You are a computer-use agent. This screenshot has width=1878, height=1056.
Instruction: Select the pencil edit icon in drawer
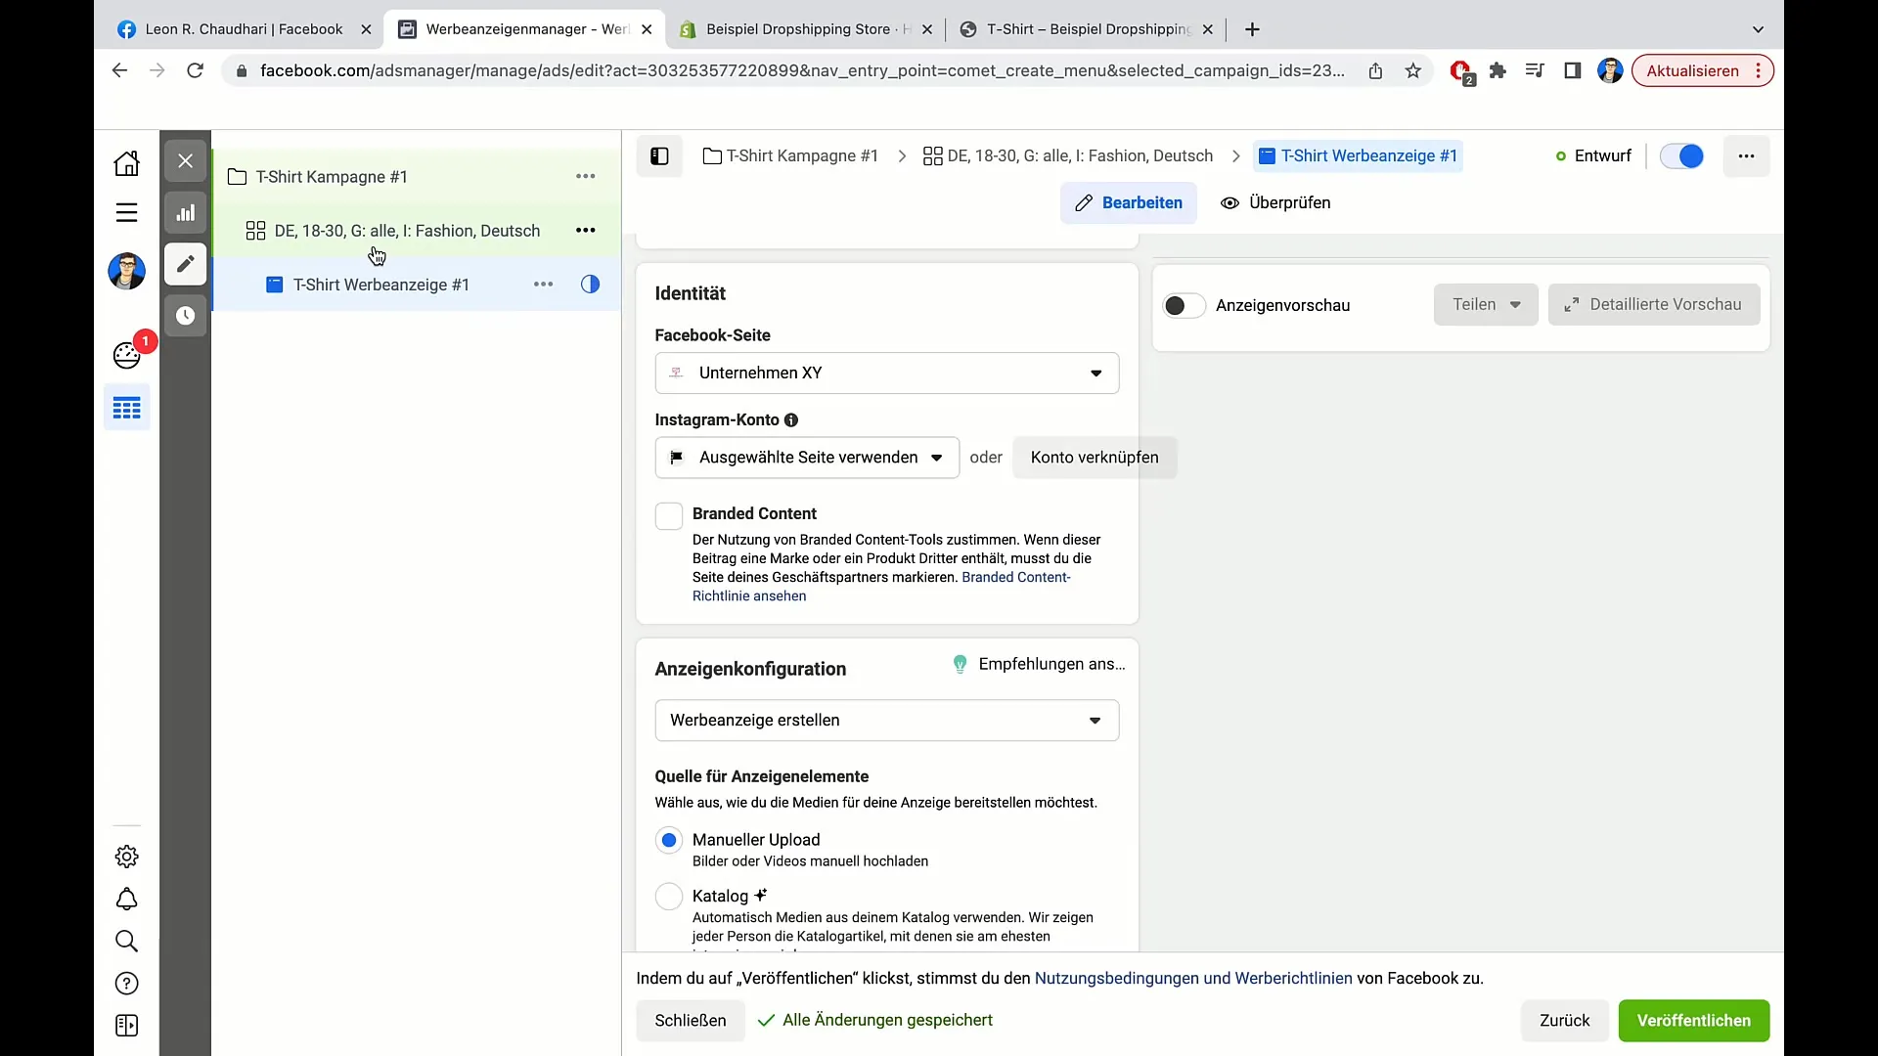(x=185, y=264)
